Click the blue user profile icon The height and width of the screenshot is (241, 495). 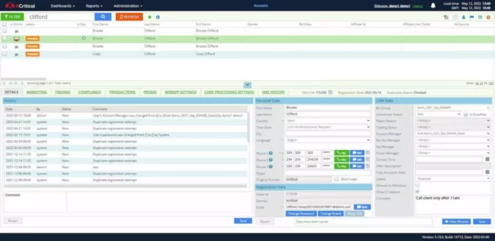pyautogui.click(x=463, y=17)
